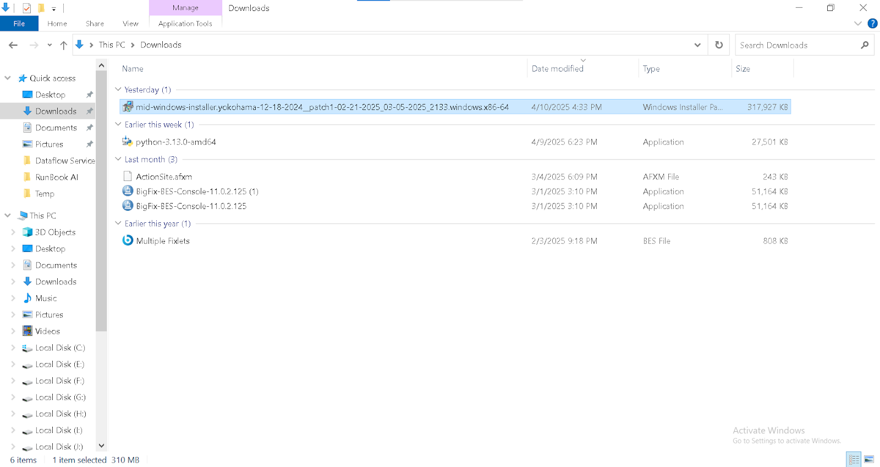Select the mid-windows-installer yokohama file icon

(x=128, y=107)
